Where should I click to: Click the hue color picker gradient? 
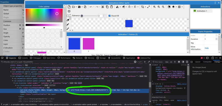(44, 15)
